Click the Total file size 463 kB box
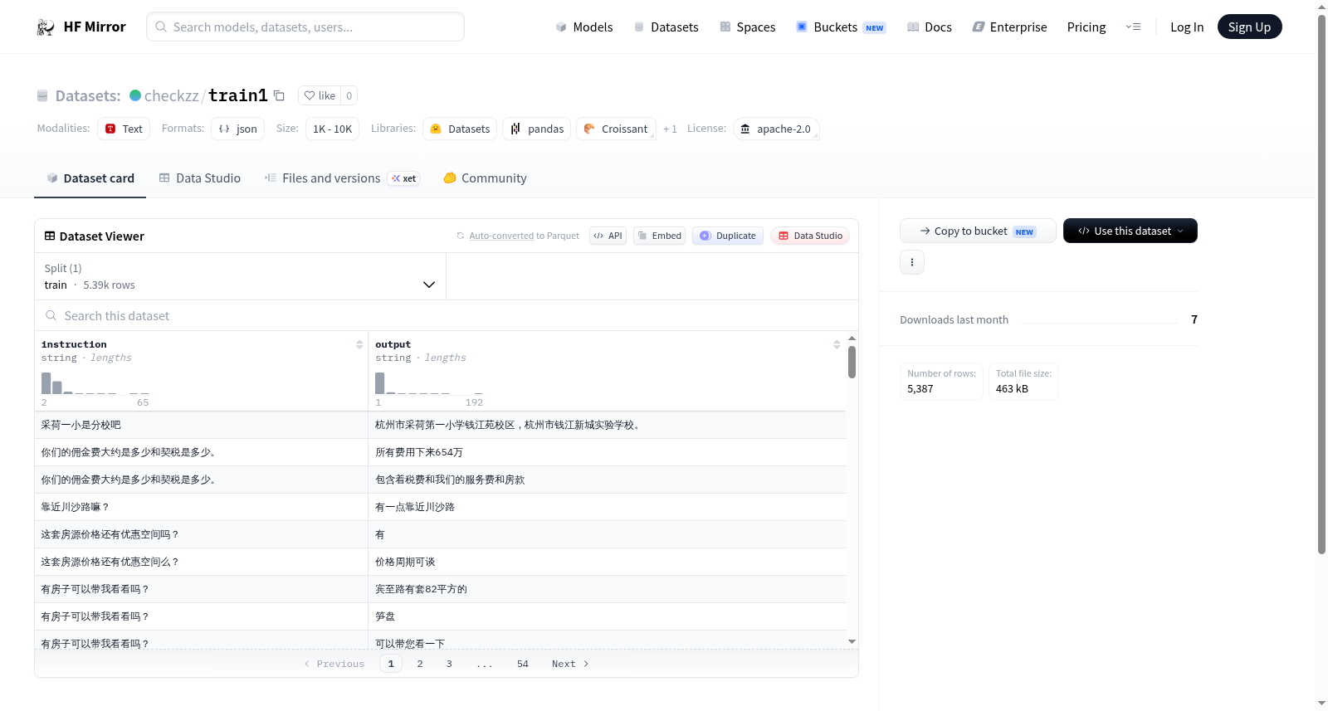 point(1023,382)
